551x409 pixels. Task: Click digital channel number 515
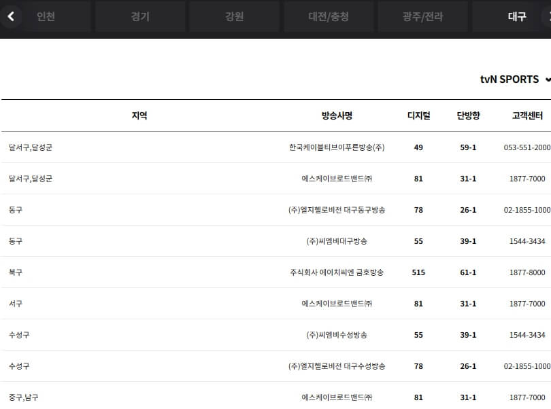418,272
